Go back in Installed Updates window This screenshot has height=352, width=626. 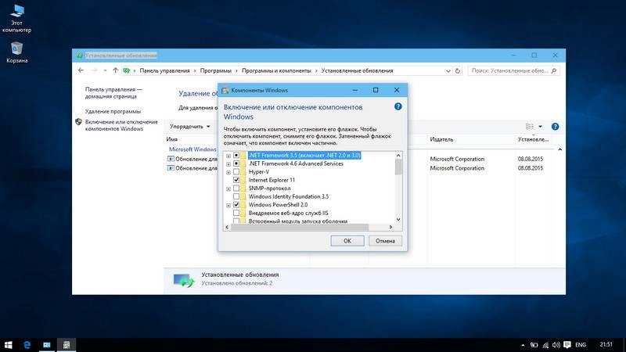coord(81,70)
